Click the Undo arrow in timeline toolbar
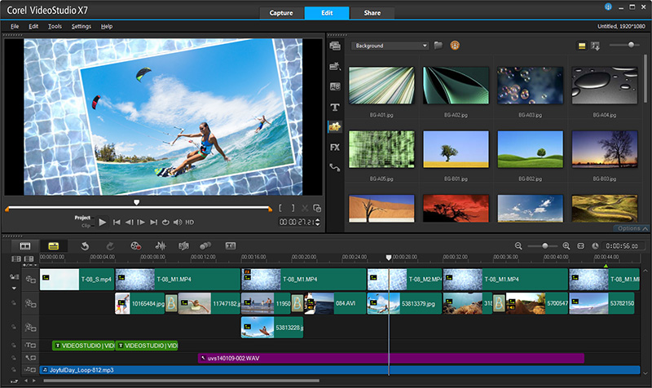Screen dimensions: 652x388 point(85,245)
